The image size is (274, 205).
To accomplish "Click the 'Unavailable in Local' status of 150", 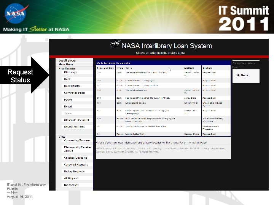I will pos(212,104).
